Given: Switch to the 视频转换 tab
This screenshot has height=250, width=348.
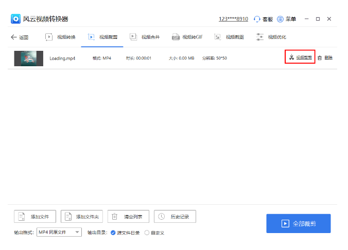Looking at the screenshot, I should point(60,37).
